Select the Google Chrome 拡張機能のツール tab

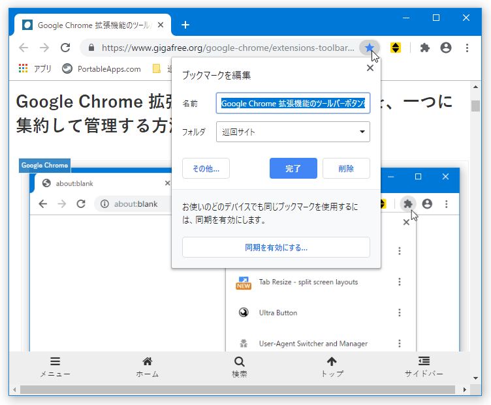93,25
